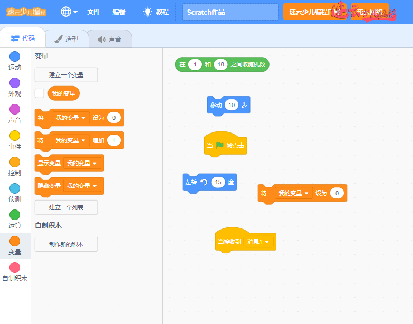Click the 建立一个变量 button
This screenshot has width=413, height=324.
click(66, 75)
